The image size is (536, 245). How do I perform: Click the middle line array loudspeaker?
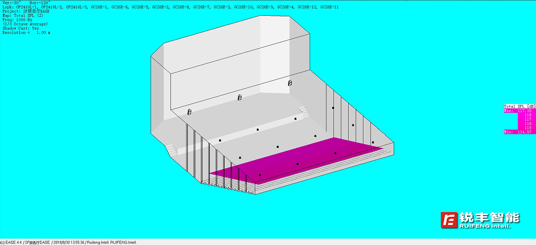(x=239, y=98)
